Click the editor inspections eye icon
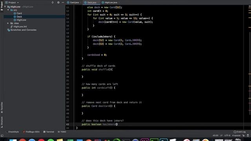The height and width of the screenshot is (141, 251). coord(249,6)
